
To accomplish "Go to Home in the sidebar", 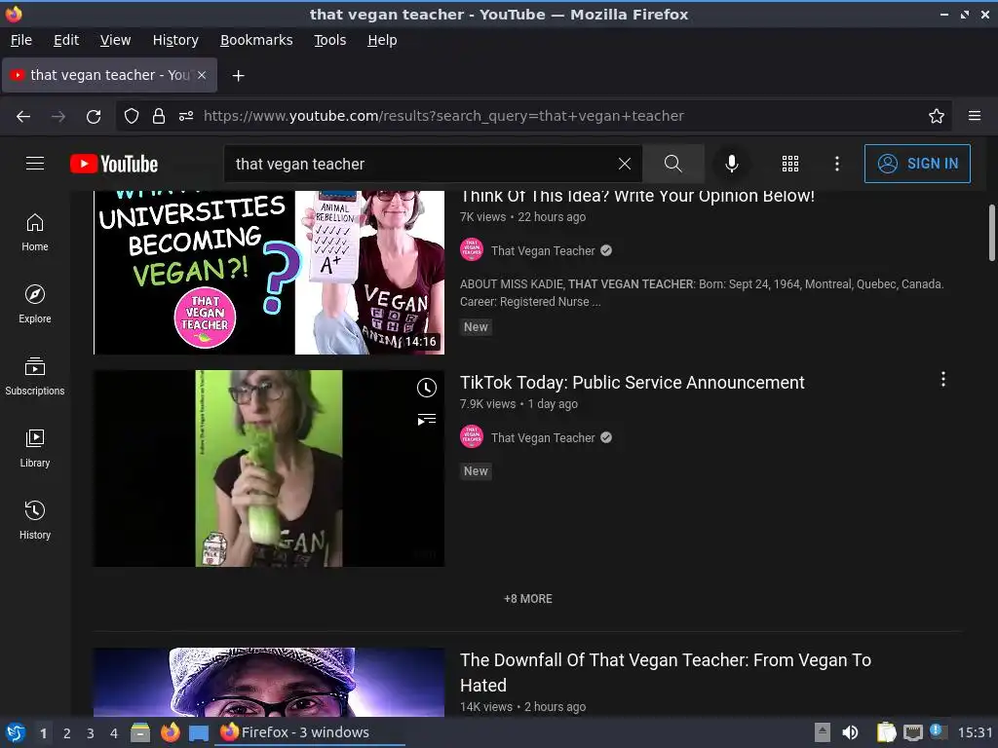I will pos(35,233).
